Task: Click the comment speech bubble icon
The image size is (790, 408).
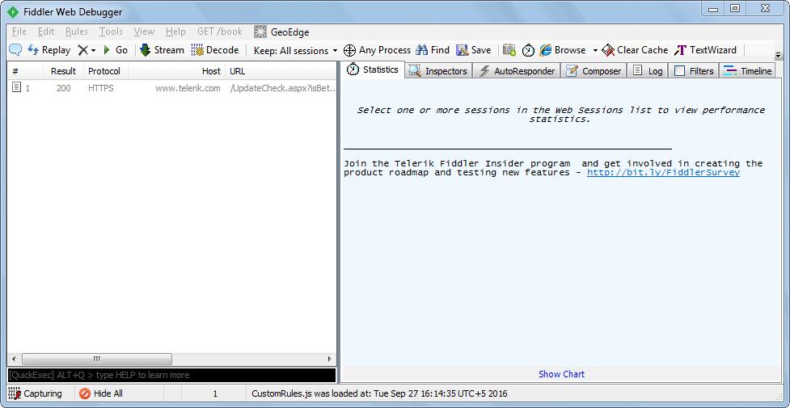Action: pos(15,50)
